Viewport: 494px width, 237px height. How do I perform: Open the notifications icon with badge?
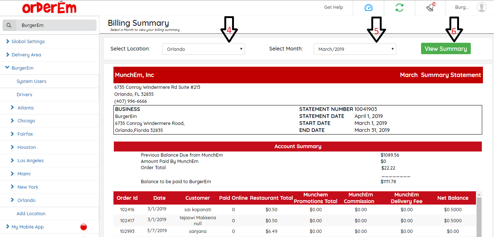430,8
